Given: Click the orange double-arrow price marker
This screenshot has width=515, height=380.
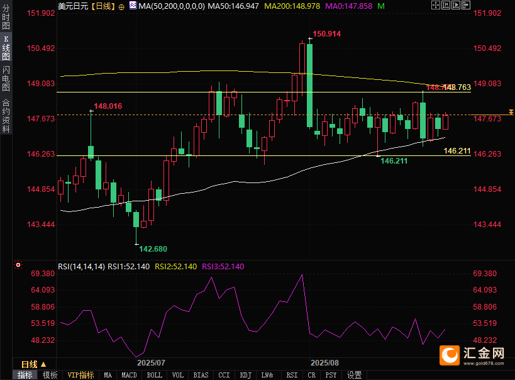Looking at the screenshot, I should 510,111.
